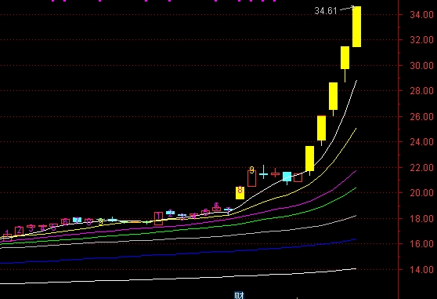437x299 pixels.
Task: Select the solid cyan candle near 21.00
Action: (287, 177)
